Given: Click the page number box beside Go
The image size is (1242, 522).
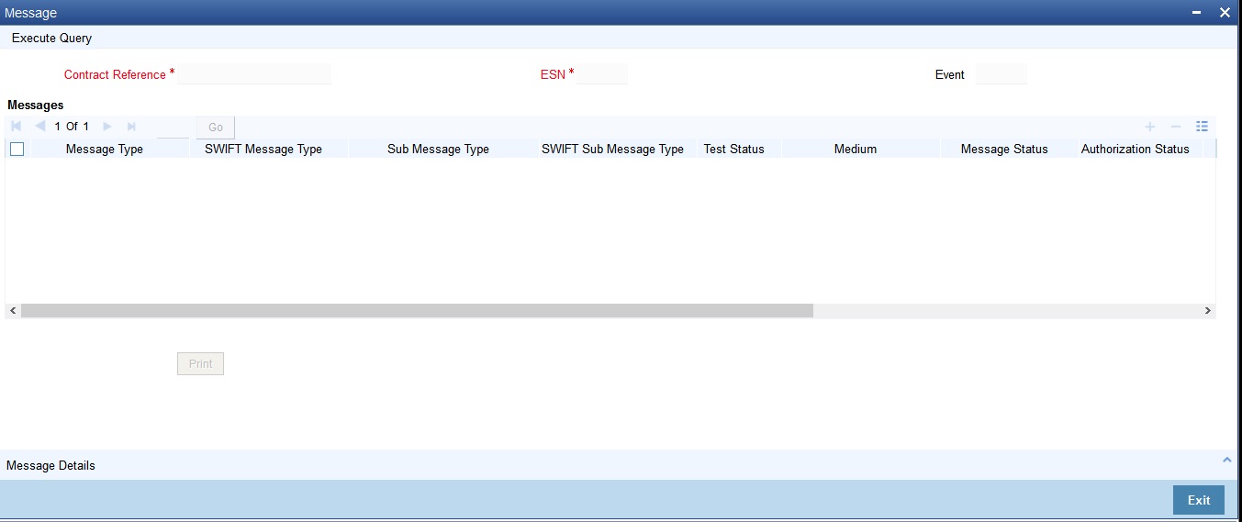Looking at the screenshot, I should [x=173, y=128].
